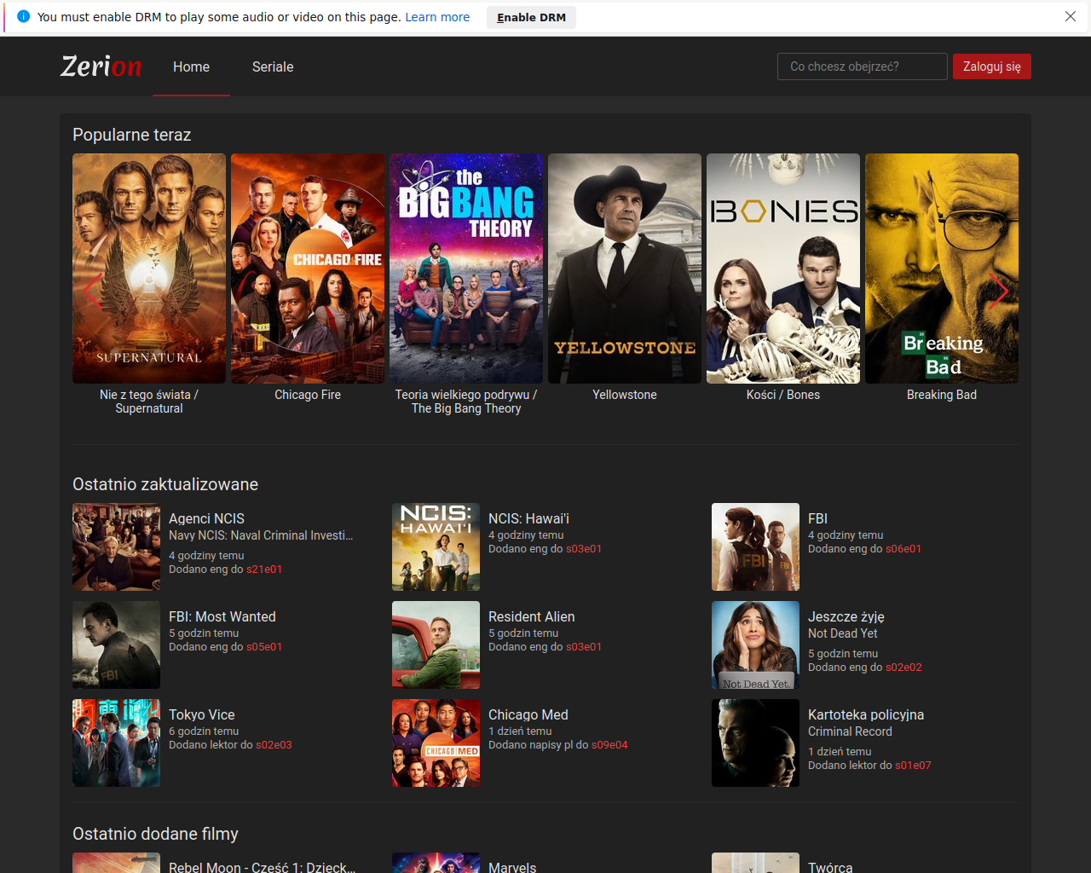Screen dimensions: 1091x873
Task: Open episode s09e04 of Chicago Med
Action: click(x=609, y=745)
